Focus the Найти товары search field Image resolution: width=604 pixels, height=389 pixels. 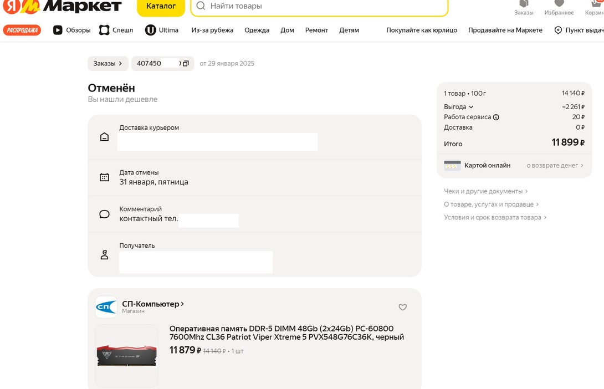pyautogui.click(x=319, y=7)
